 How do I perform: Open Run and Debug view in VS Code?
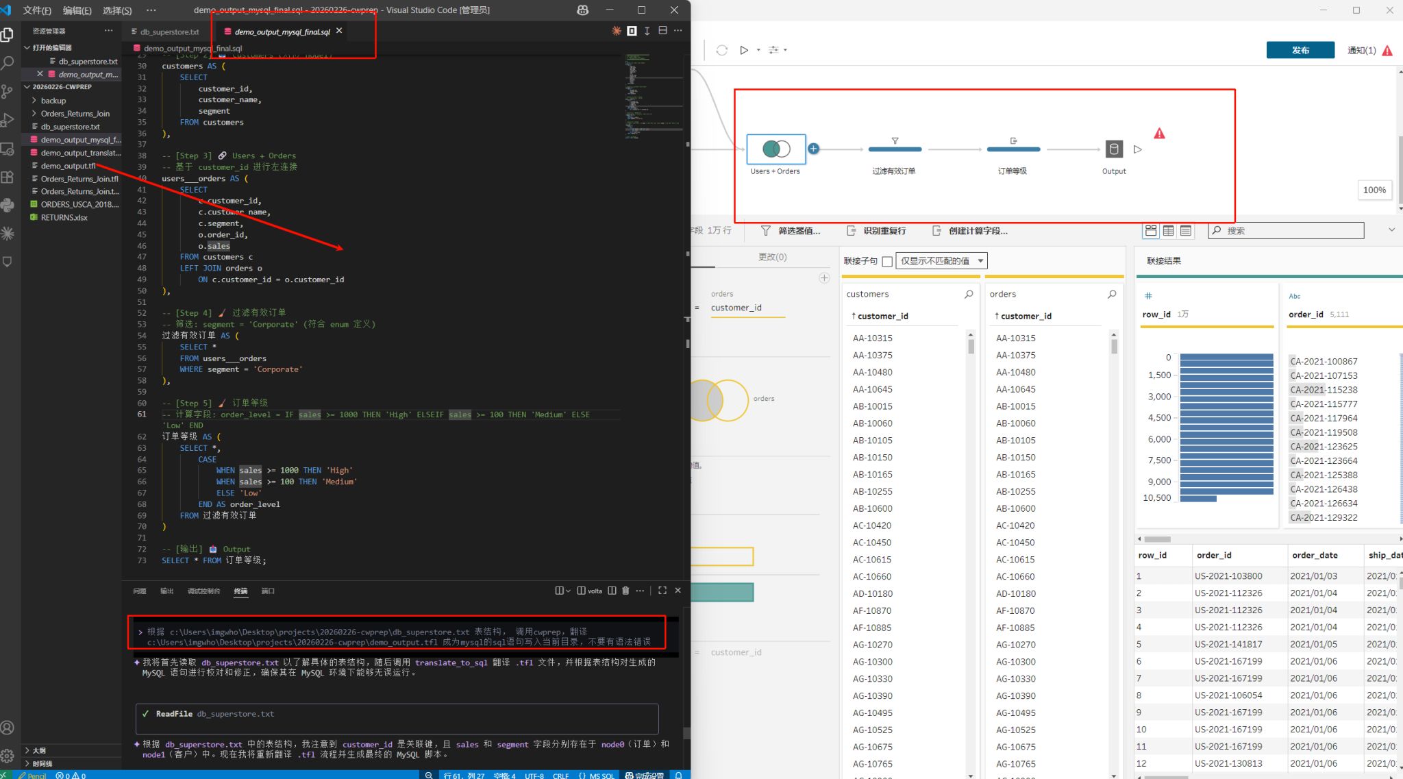tap(8, 120)
